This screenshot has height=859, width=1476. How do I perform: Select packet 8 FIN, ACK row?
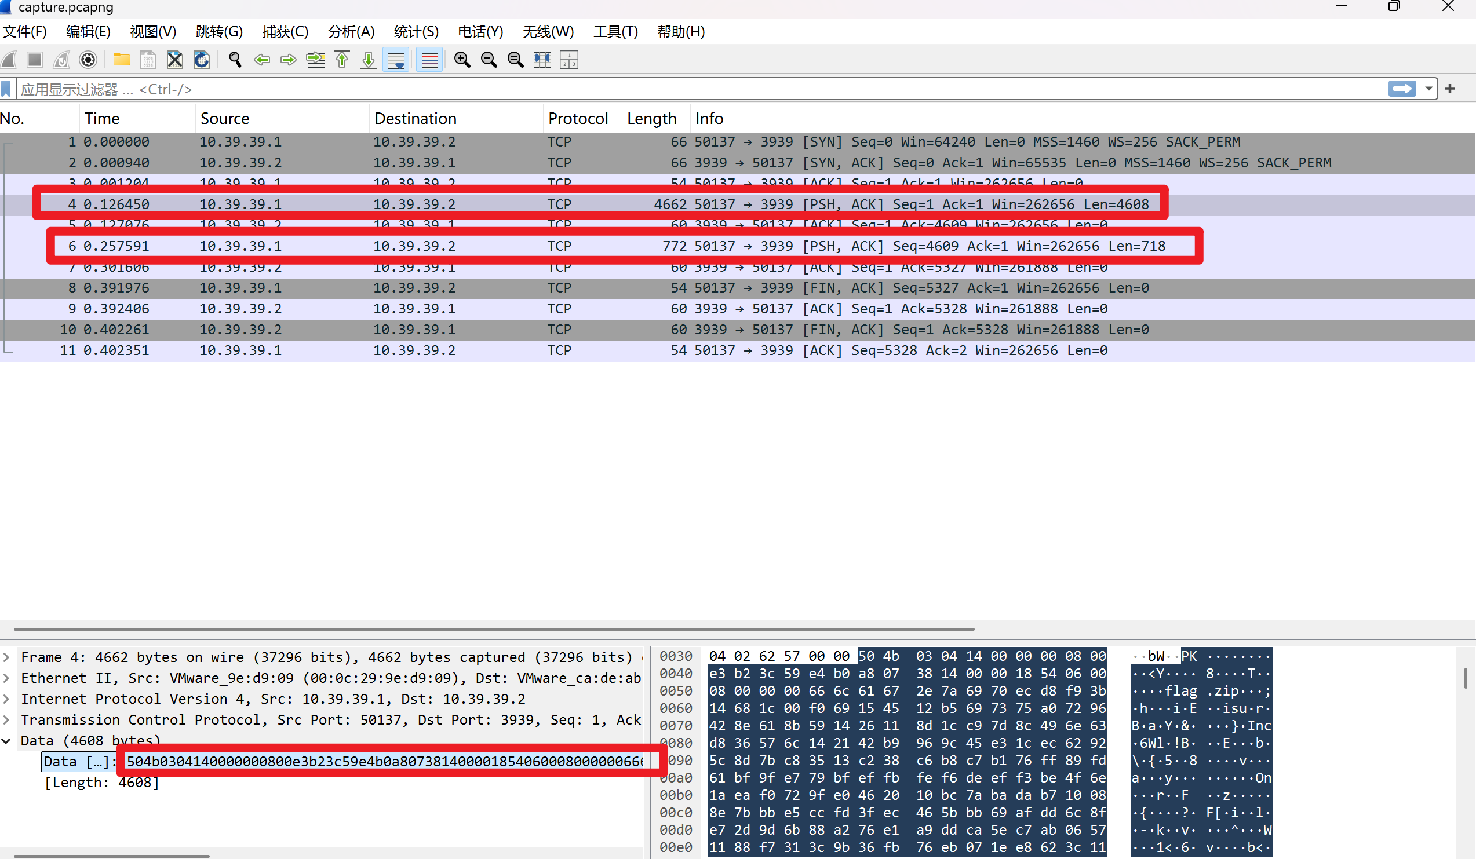tap(737, 287)
